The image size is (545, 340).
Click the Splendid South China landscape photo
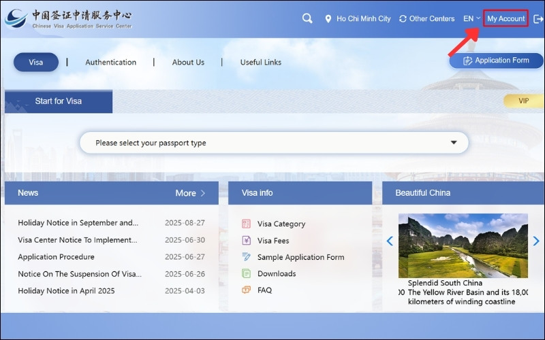coord(463,245)
